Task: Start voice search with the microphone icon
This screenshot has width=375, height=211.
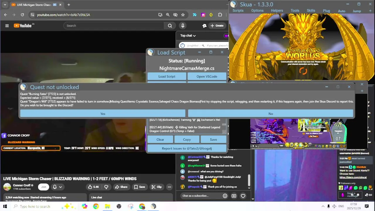Action: click(x=183, y=26)
